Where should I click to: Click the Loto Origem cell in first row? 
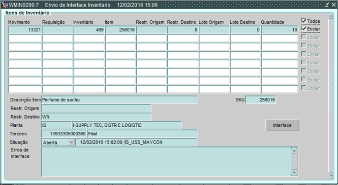(214, 30)
